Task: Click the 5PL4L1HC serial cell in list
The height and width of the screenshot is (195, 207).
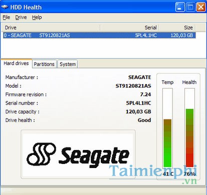Action: [146, 35]
